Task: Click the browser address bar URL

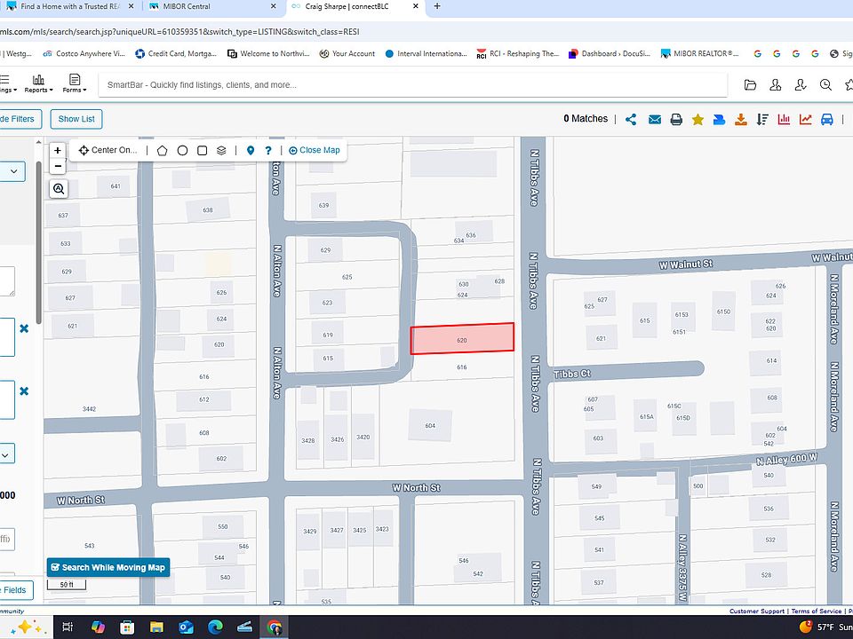Action: click(x=179, y=32)
